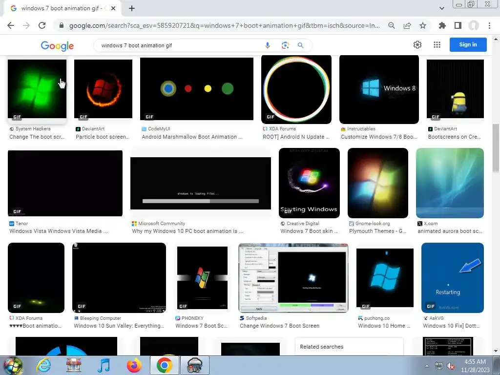Open a new browser tab

pyautogui.click(x=132, y=8)
